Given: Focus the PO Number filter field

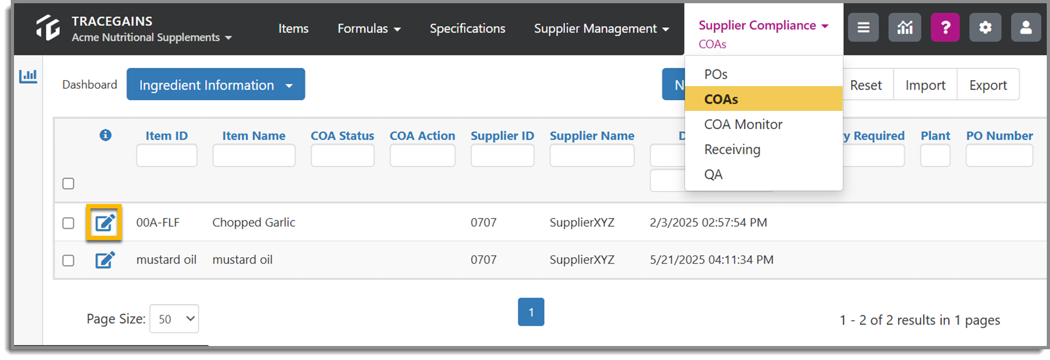Looking at the screenshot, I should (x=999, y=156).
